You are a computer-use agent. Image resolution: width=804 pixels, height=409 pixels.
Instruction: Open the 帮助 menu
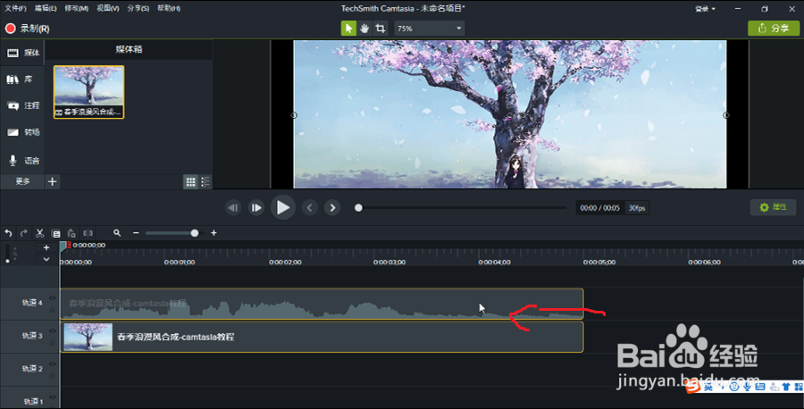(x=169, y=8)
